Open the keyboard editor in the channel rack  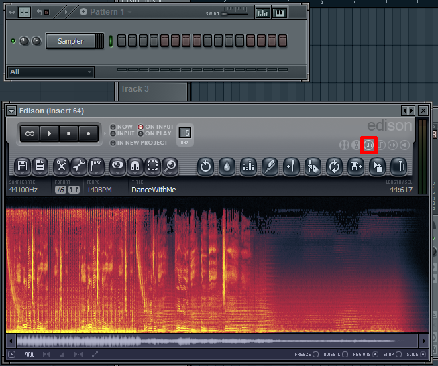(x=280, y=13)
